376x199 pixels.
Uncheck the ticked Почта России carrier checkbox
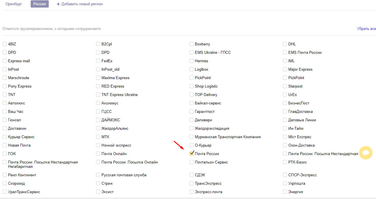192,153
